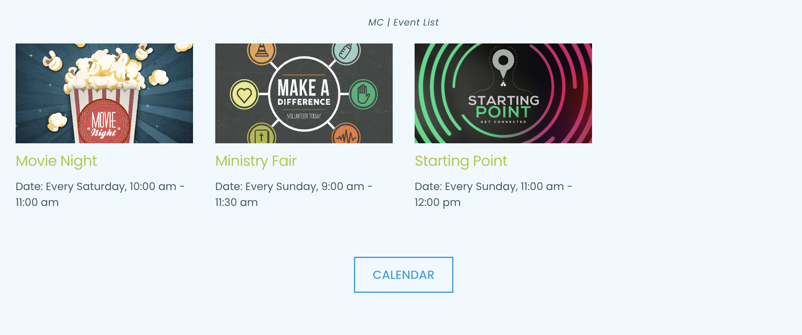Click the Movie Night banner image

coord(104,93)
